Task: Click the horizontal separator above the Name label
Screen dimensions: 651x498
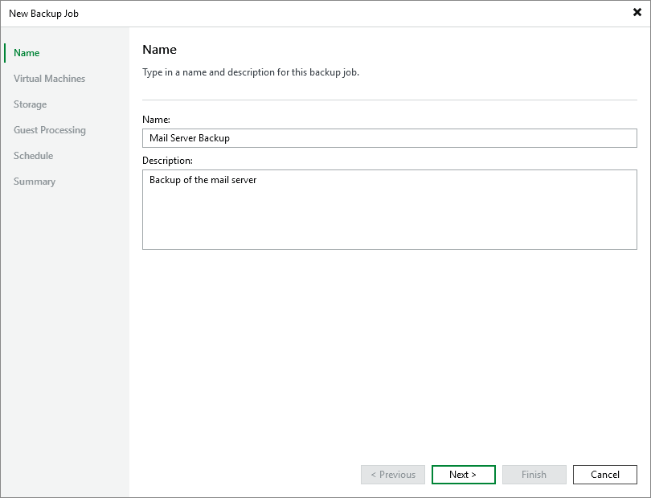Action: pos(389,100)
